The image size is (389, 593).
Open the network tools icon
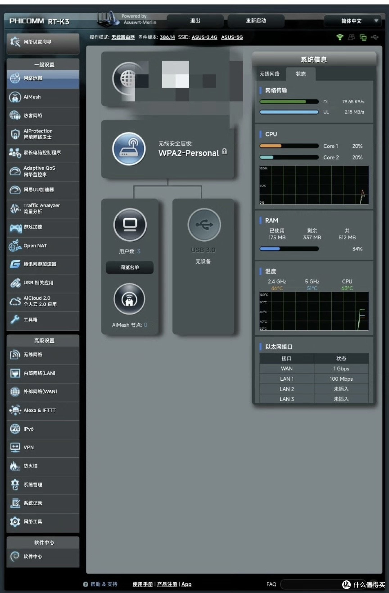(x=15, y=522)
